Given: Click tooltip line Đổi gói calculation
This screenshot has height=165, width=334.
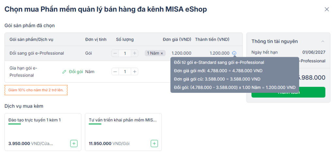Looking at the screenshot, I should 235,87.
